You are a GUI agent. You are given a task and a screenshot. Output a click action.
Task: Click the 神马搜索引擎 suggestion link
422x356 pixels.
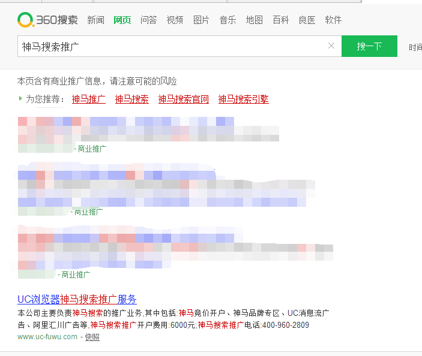click(243, 99)
